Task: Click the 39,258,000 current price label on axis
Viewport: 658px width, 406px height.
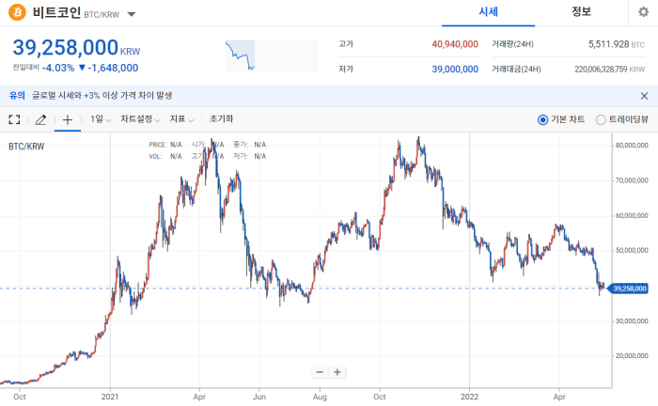Action: (628, 289)
